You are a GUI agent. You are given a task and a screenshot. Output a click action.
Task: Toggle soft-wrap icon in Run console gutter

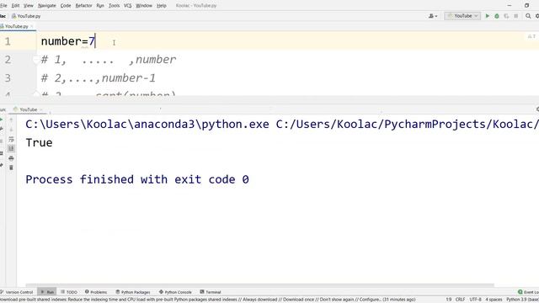[11, 139]
